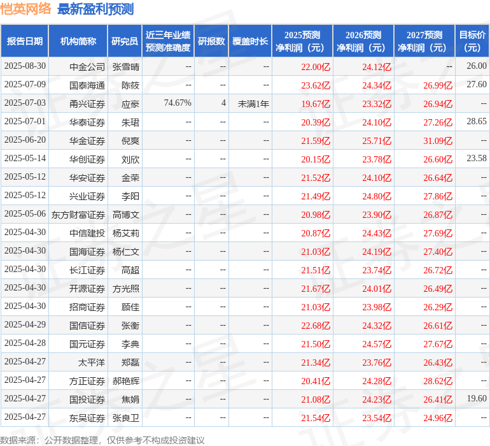Viewport: 490px width, 446px height.
Task: Select the 2027预测净利润 column header
Action: 424,41
